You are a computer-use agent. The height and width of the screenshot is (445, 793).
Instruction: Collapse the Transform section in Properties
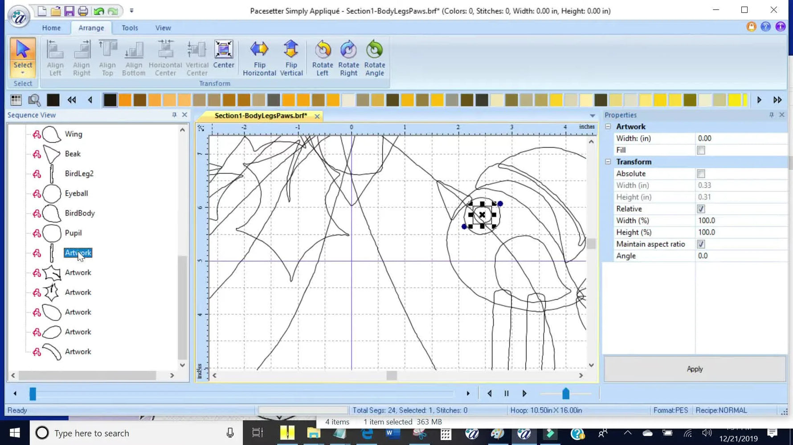coord(608,161)
